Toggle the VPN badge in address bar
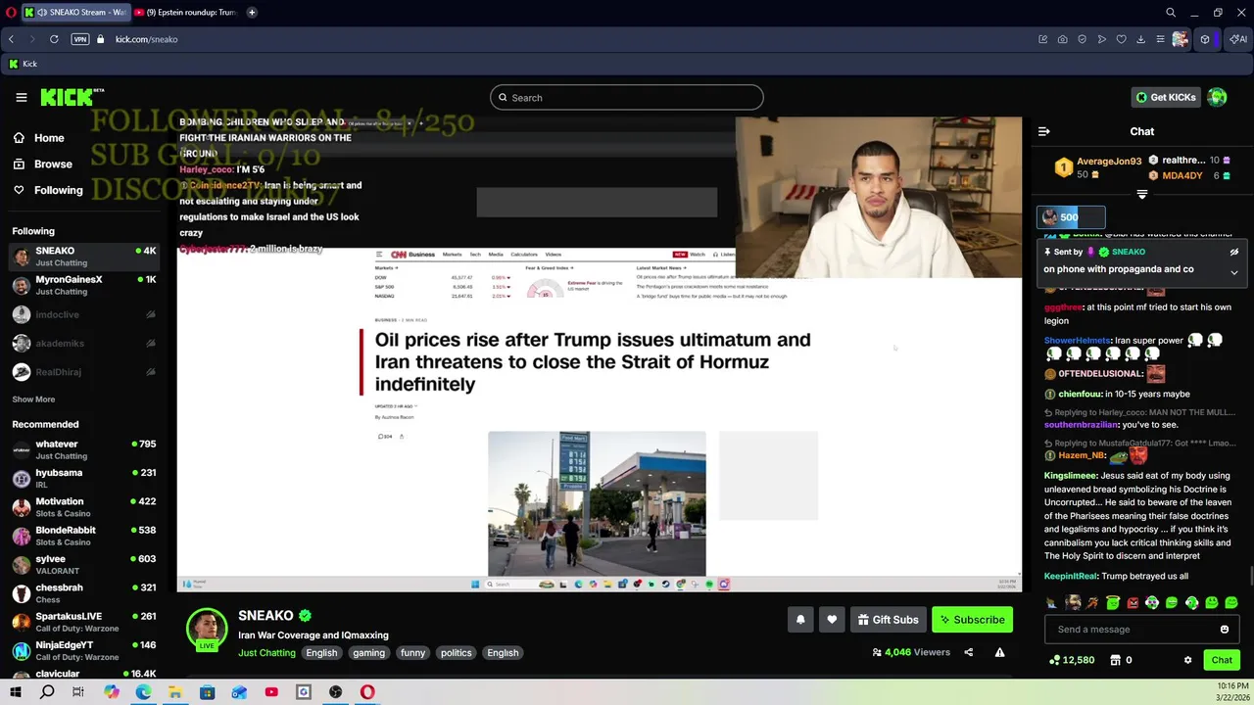Viewport: 1254px width, 705px height. (x=80, y=39)
